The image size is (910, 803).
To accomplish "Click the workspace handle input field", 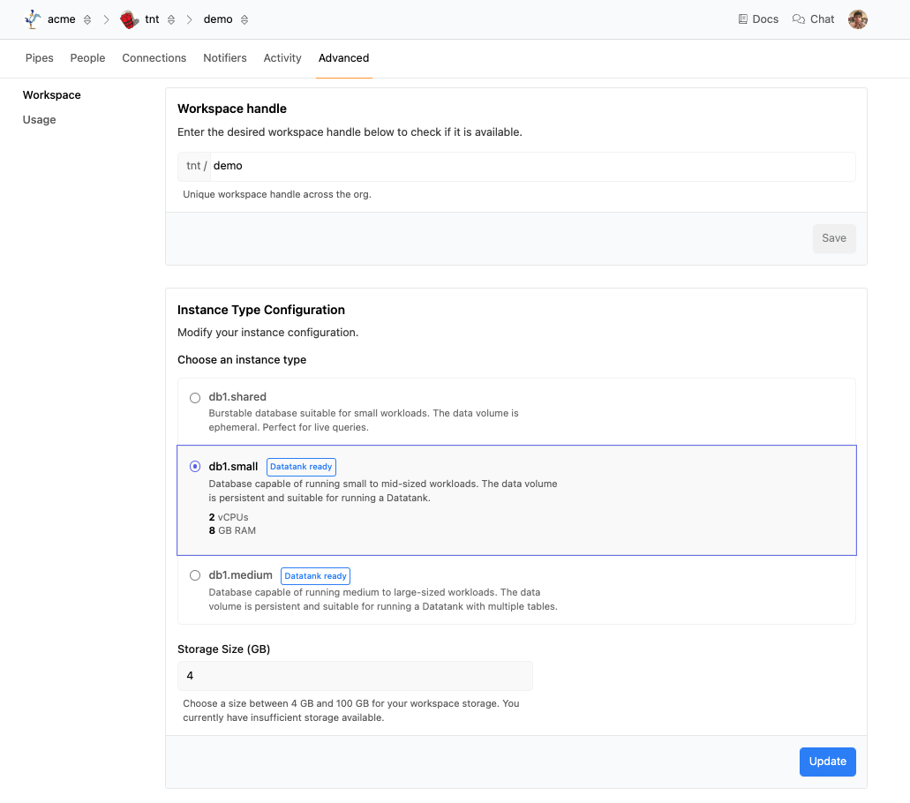I will [530, 166].
